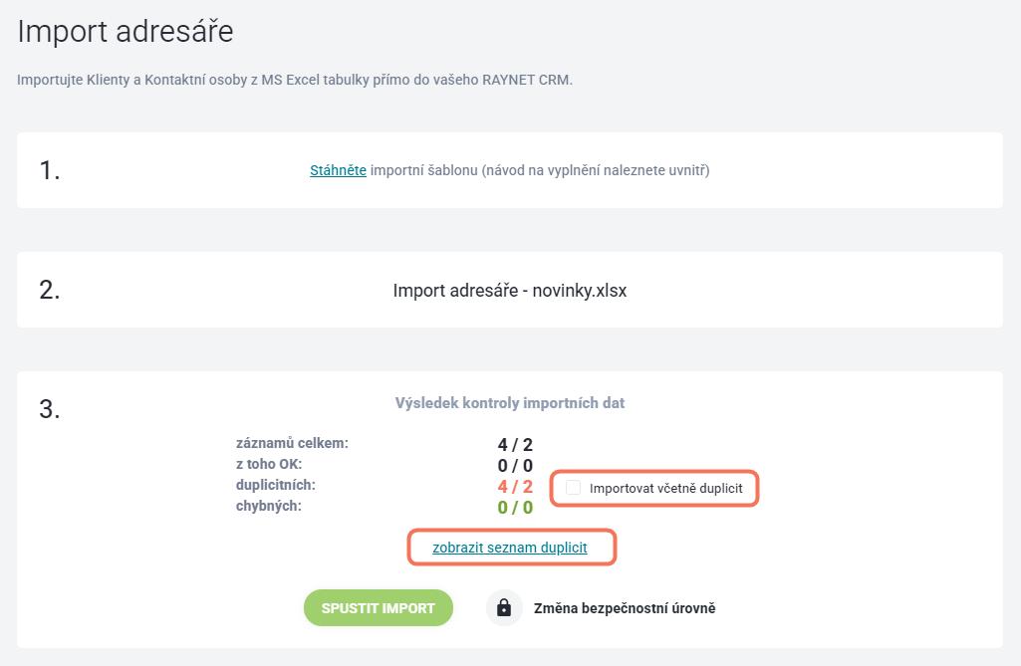The height and width of the screenshot is (666, 1021).
Task: Click the green error count 0 / 0
Action: point(515,507)
